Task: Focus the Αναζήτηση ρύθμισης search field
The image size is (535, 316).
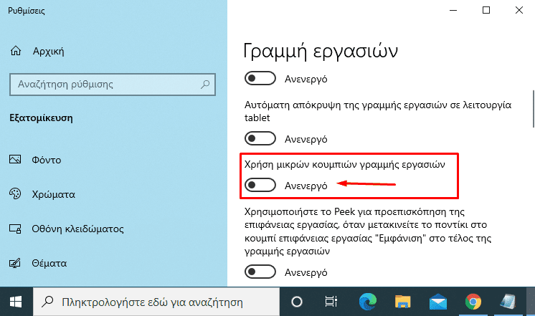Action: point(113,85)
